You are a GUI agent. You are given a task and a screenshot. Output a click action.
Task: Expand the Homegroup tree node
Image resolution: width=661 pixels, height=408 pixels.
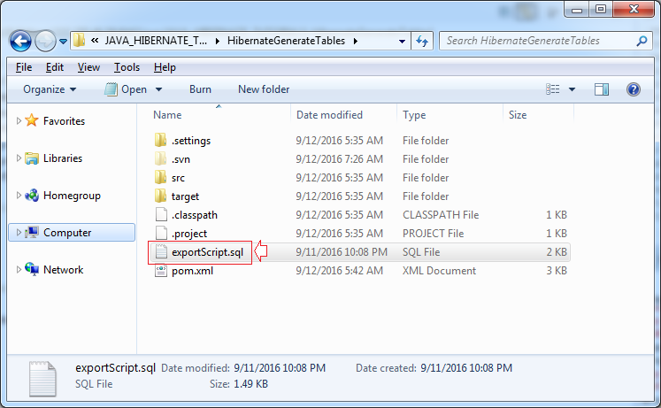19,195
